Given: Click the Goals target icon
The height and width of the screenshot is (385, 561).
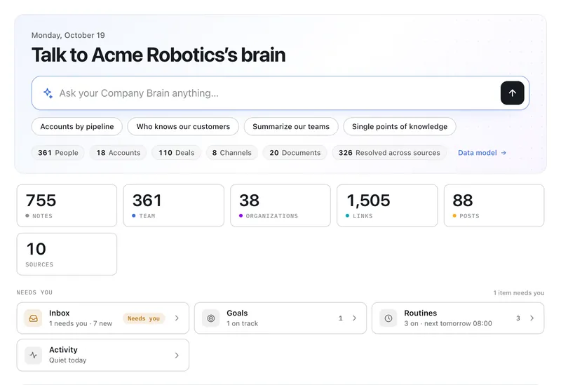Looking at the screenshot, I should pos(211,318).
